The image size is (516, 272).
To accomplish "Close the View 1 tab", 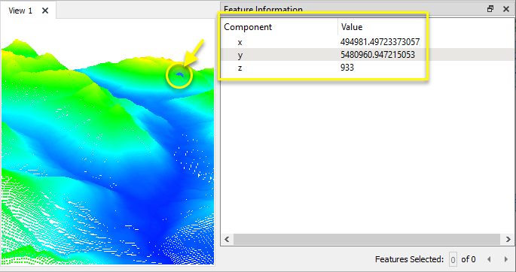I will click(45, 11).
